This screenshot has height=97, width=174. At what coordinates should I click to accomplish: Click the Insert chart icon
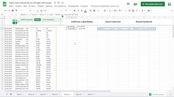tap(133, 11)
